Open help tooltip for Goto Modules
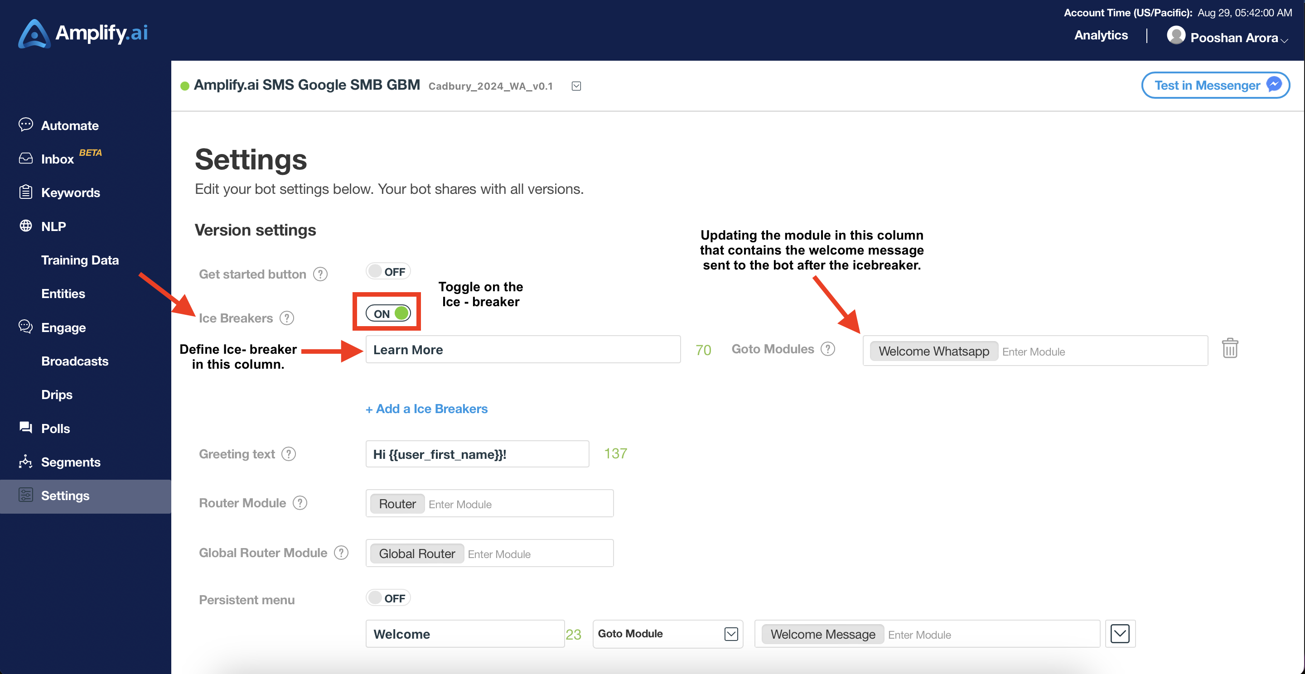This screenshot has width=1305, height=674. click(828, 349)
